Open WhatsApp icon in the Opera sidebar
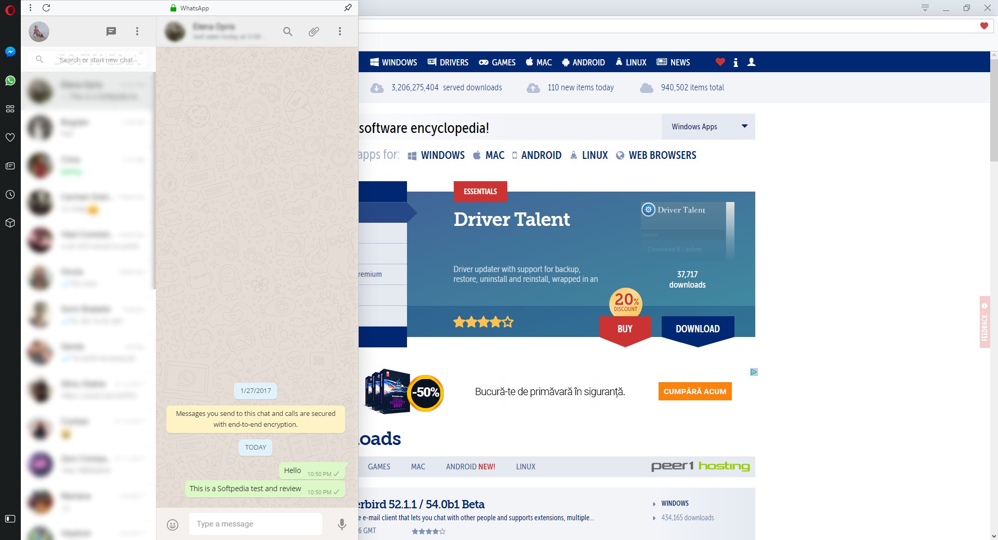The image size is (998, 540). 10,80
